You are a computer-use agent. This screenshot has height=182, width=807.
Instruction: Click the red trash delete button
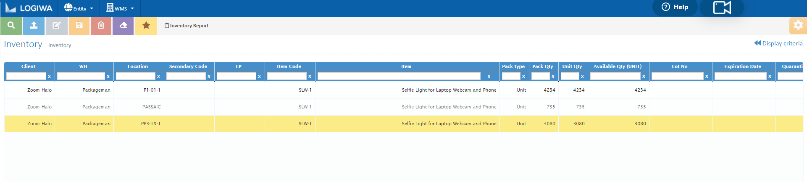click(x=101, y=26)
